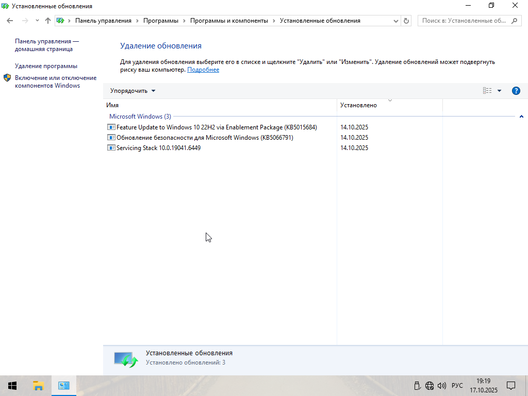528x396 pixels.
Task: Expand the Упорядочить dropdown menu
Action: pyautogui.click(x=133, y=91)
